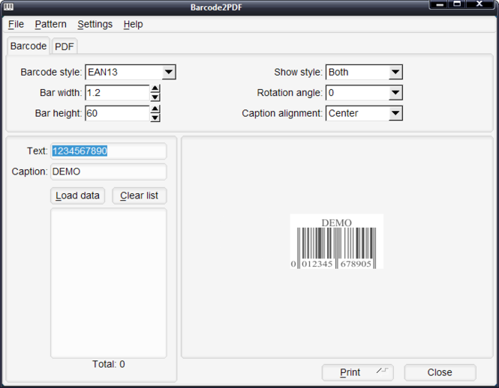Image resolution: width=499 pixels, height=388 pixels.
Task: Click the Bar height input field
Action: coord(117,113)
